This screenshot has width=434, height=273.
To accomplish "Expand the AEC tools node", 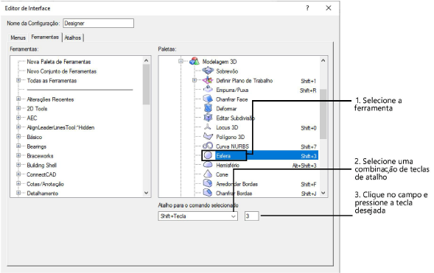I will (18, 118).
